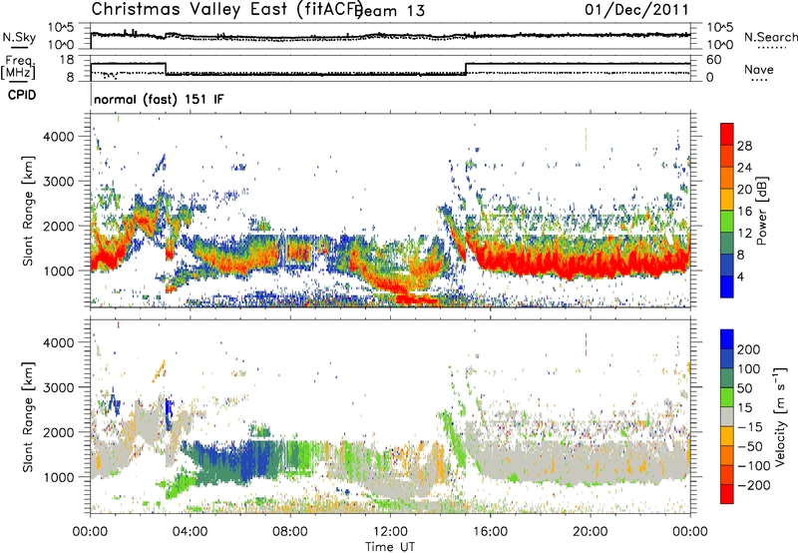Click the '4' power colorbar label
This screenshot has height=553, width=798.
point(741,277)
